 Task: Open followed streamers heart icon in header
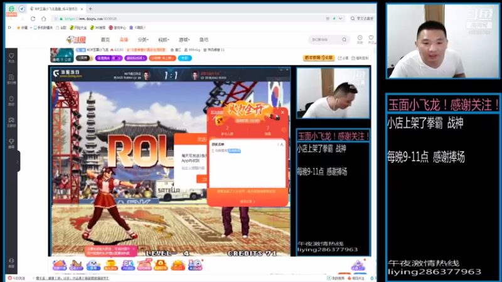coord(371,39)
